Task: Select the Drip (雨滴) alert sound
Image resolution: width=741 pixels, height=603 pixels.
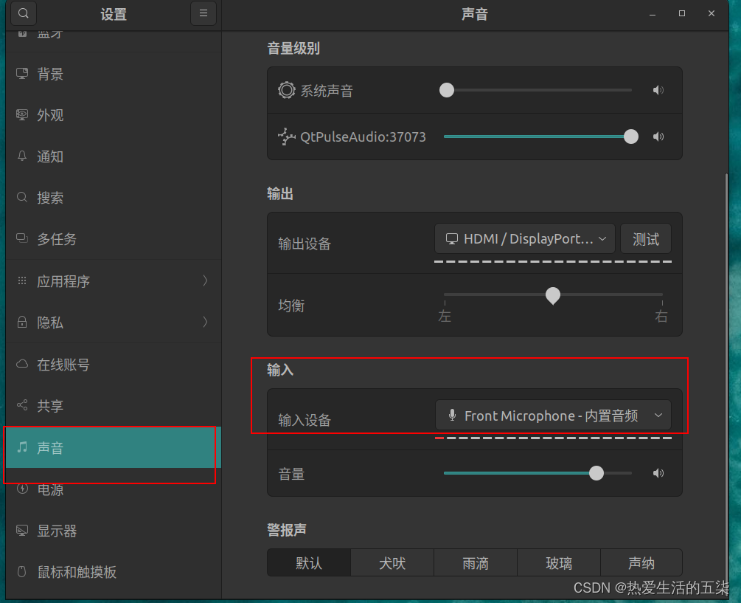Action: coord(476,563)
